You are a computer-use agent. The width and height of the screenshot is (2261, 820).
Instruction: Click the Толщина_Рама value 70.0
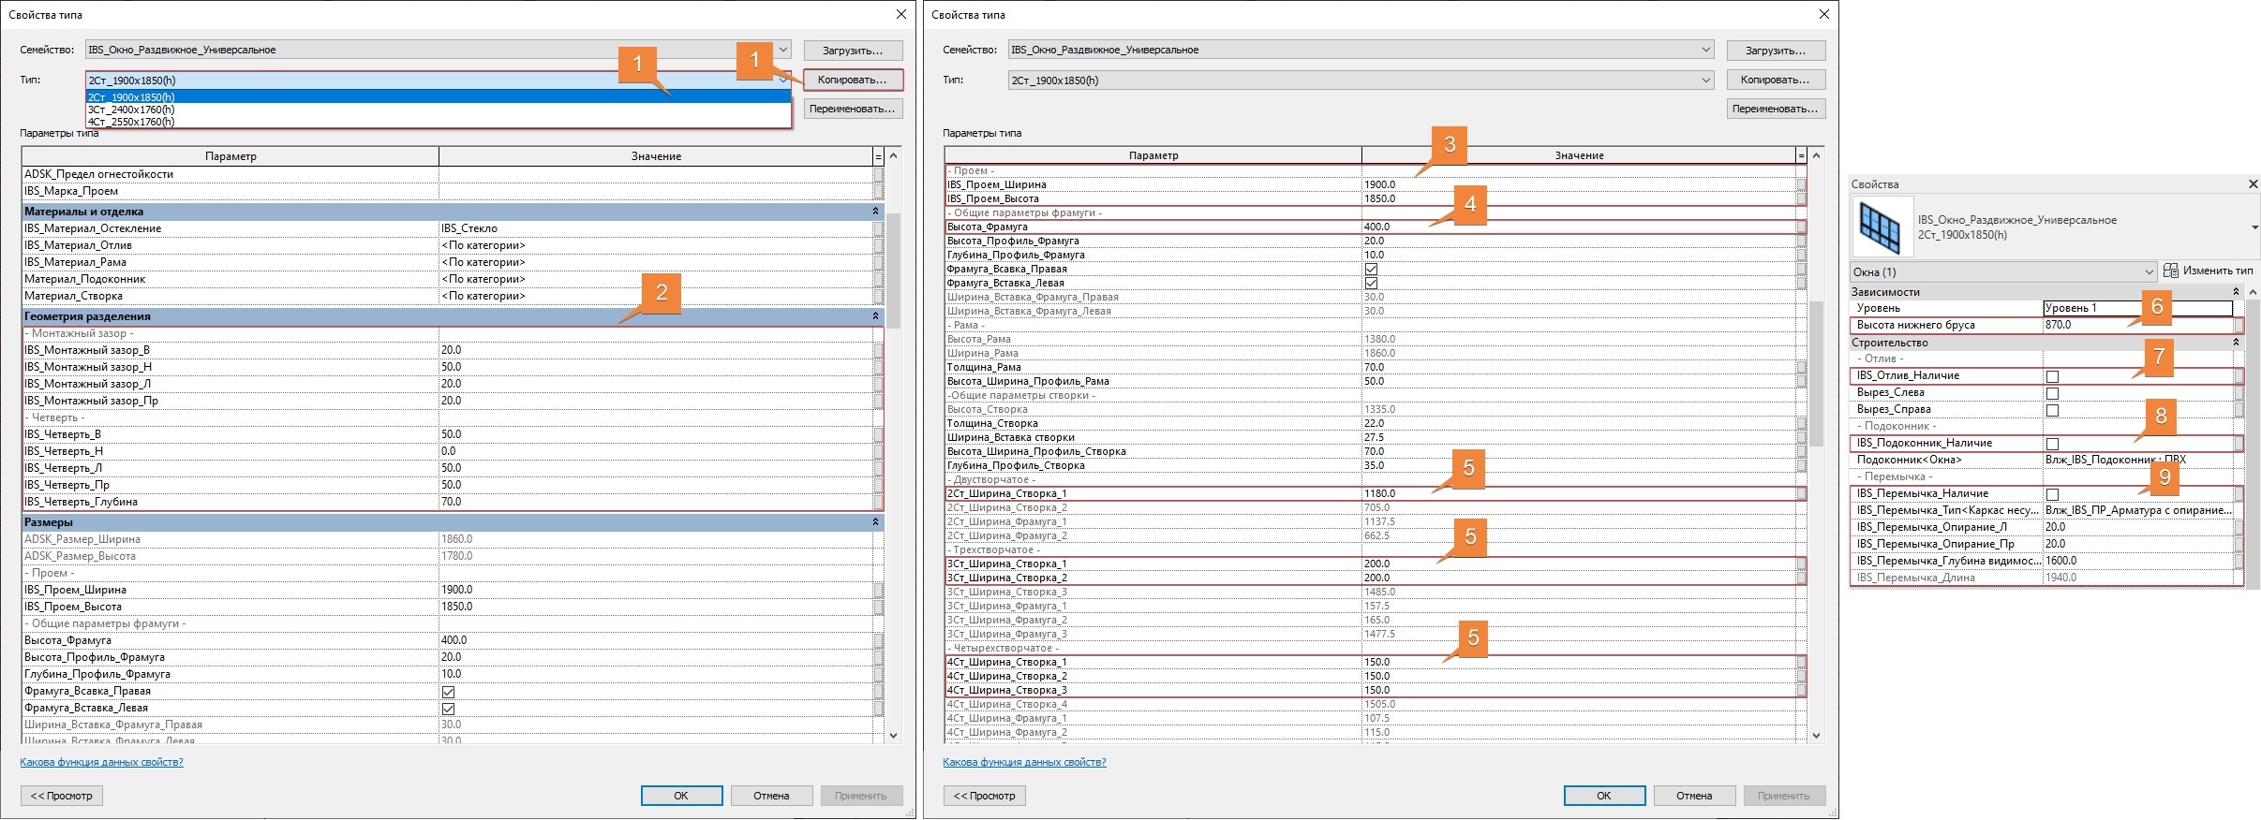coord(1579,367)
